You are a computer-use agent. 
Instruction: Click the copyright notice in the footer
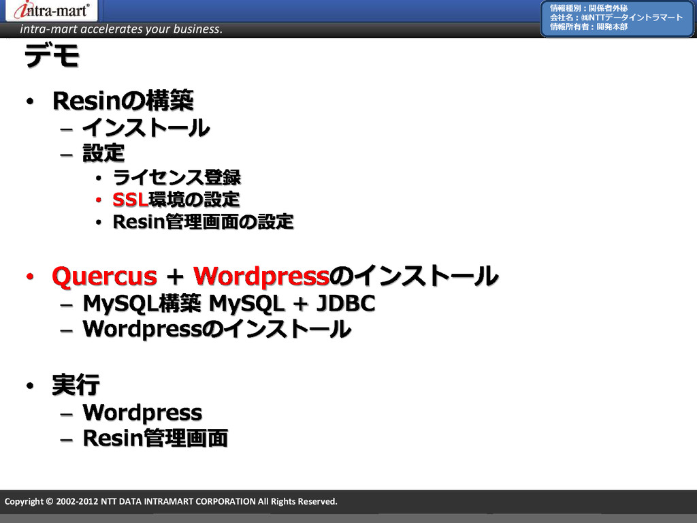(171, 501)
